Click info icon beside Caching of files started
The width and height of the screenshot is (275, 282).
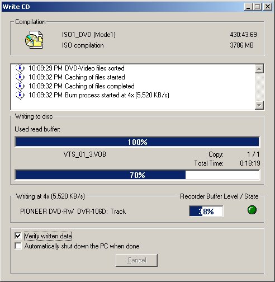[20, 77]
